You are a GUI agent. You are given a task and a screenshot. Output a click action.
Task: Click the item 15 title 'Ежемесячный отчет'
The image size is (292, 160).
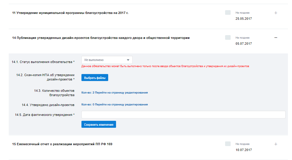point(62,144)
